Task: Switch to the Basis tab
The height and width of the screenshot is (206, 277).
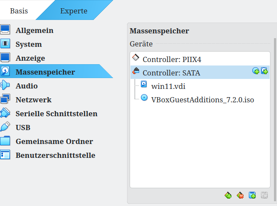Action: (x=20, y=11)
